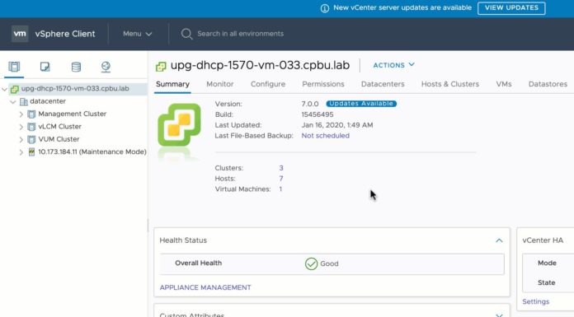This screenshot has height=317, width=574.
Task: Open the ACTIONS dropdown
Action: (x=394, y=65)
